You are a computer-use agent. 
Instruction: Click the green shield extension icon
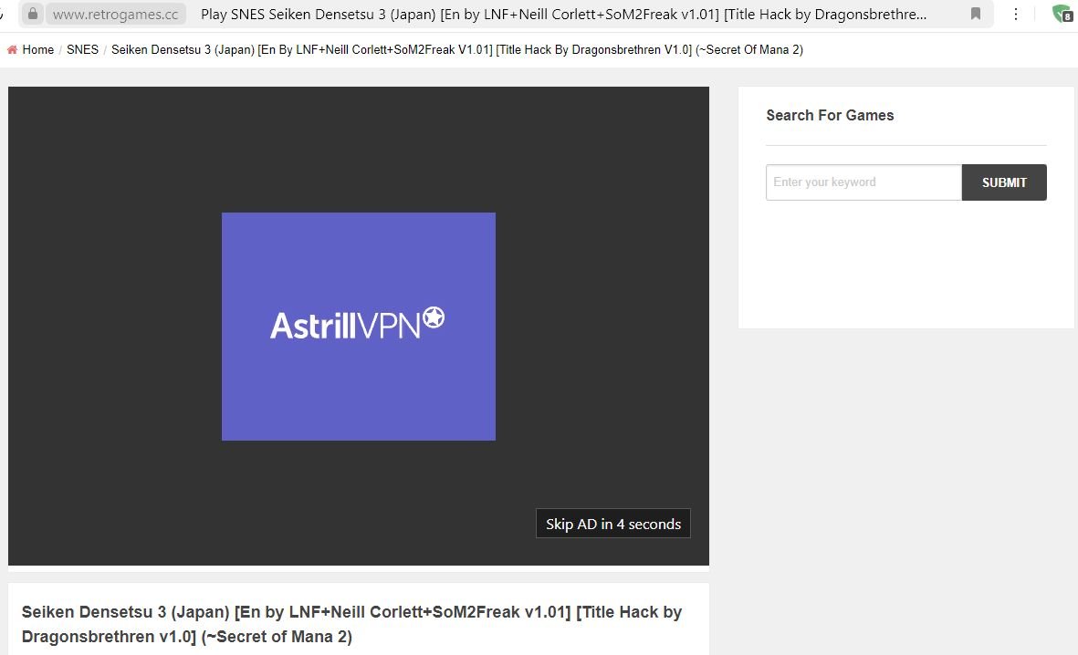coord(1060,14)
